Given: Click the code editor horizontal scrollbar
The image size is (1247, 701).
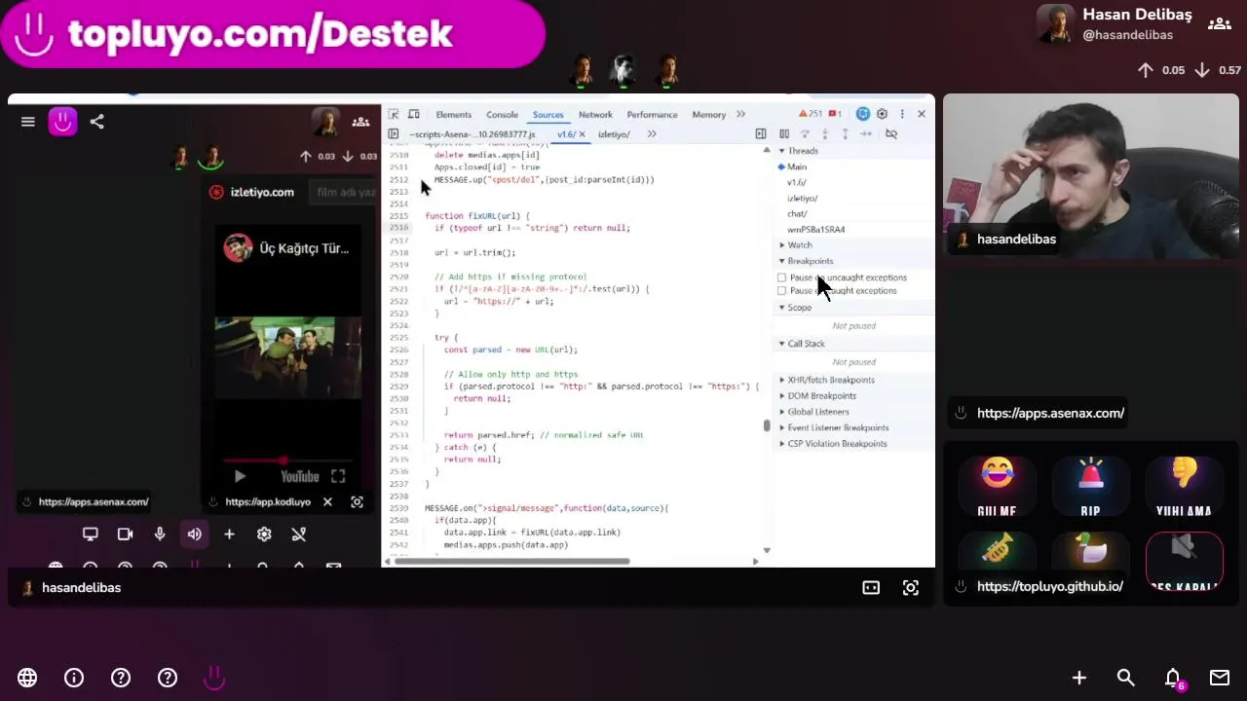Looking at the screenshot, I should pyautogui.click(x=511, y=561).
